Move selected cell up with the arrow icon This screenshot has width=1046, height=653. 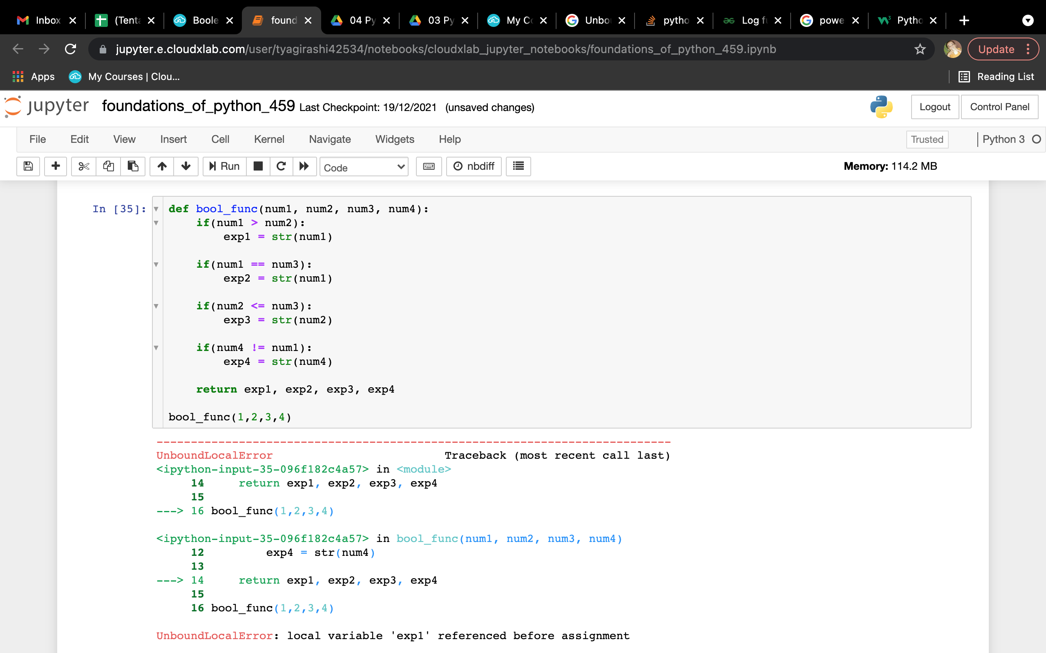point(162,166)
